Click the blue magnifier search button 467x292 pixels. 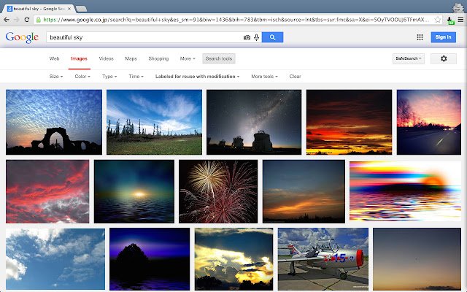click(272, 37)
